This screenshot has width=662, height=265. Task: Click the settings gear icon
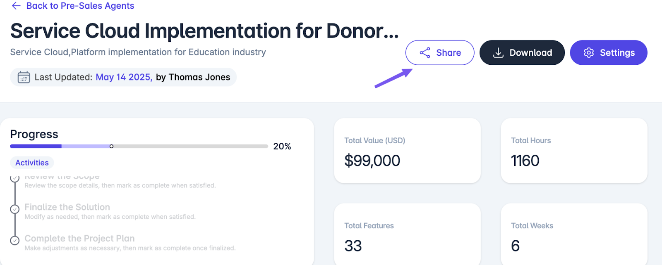(589, 53)
